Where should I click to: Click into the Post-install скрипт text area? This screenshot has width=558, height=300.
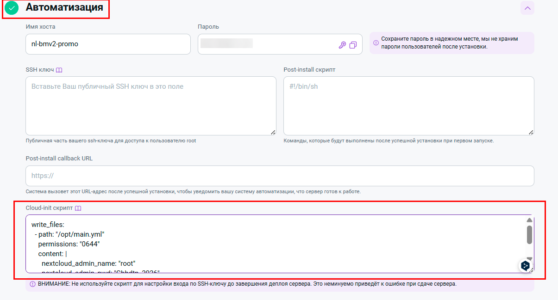[408, 106]
